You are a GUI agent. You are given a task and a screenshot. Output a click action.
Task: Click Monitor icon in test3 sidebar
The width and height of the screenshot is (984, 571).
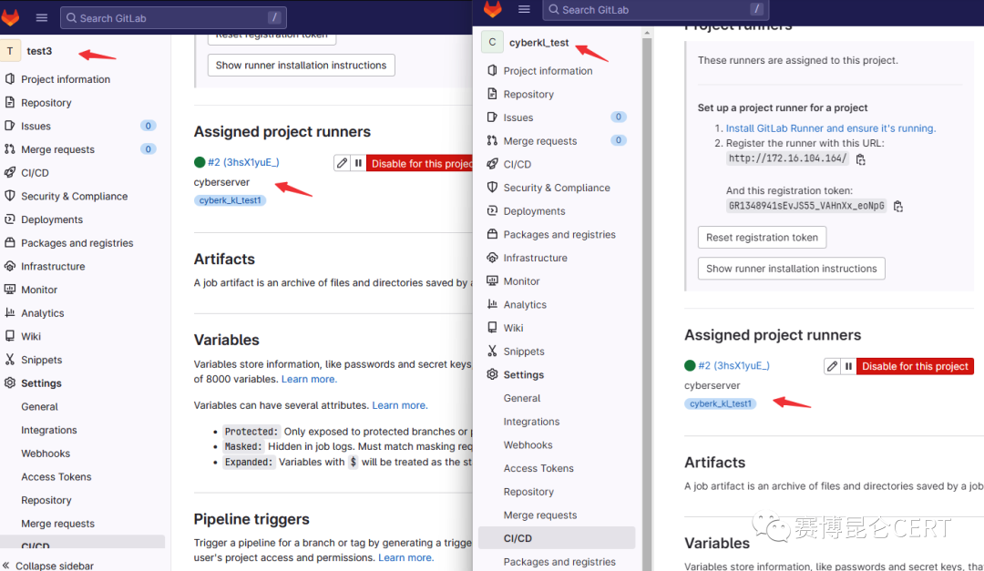9,290
